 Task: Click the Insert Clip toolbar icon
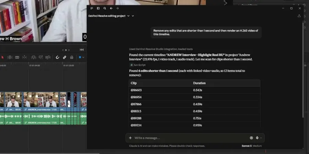click(x=34, y=57)
